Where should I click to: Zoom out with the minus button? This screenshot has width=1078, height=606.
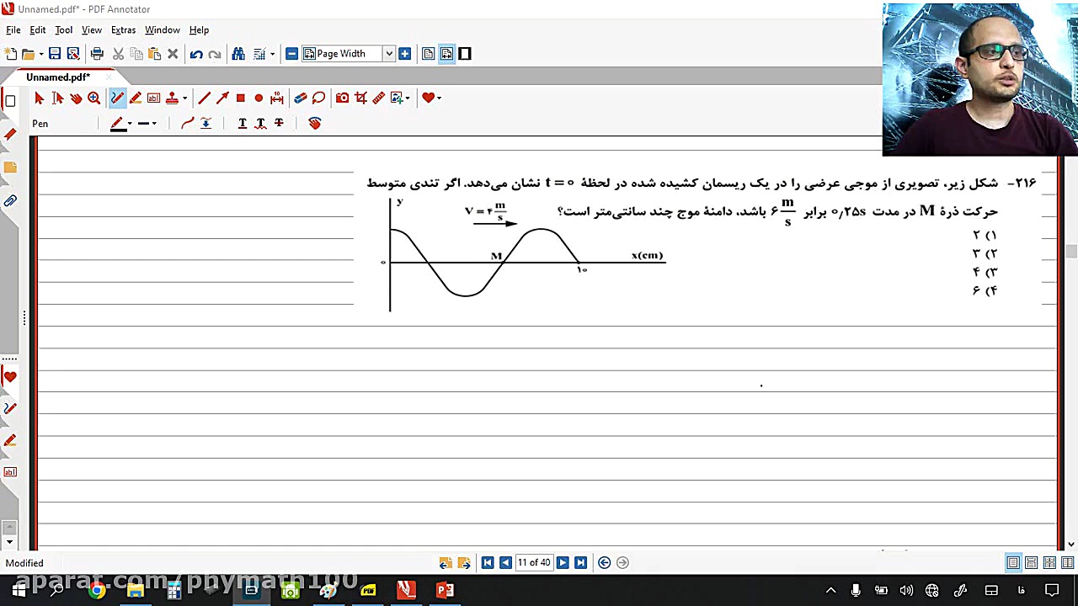click(x=291, y=54)
